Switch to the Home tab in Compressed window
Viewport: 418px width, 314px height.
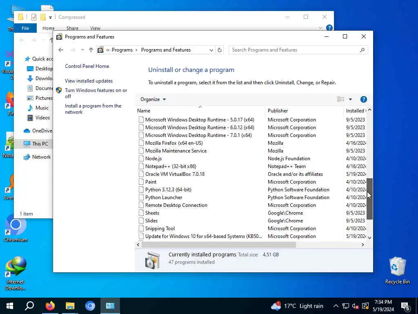click(48, 28)
